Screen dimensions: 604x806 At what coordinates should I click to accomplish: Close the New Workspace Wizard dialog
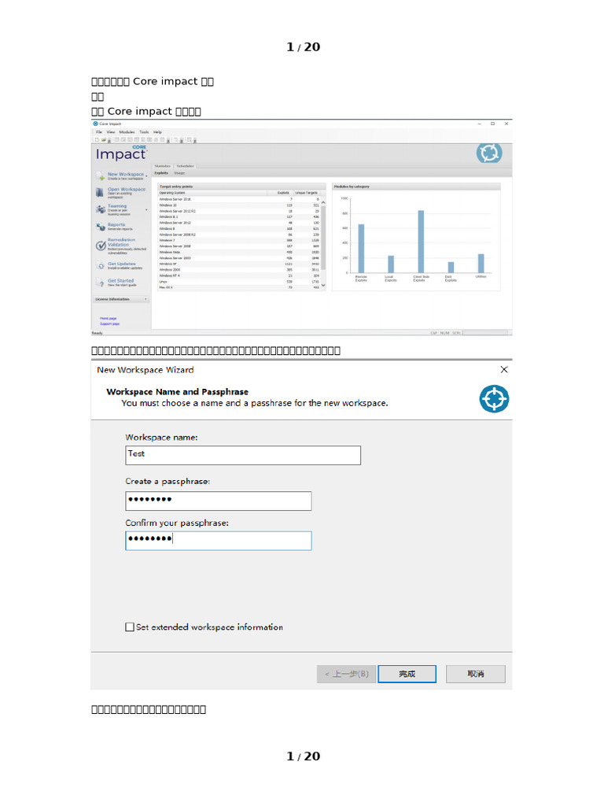click(504, 370)
